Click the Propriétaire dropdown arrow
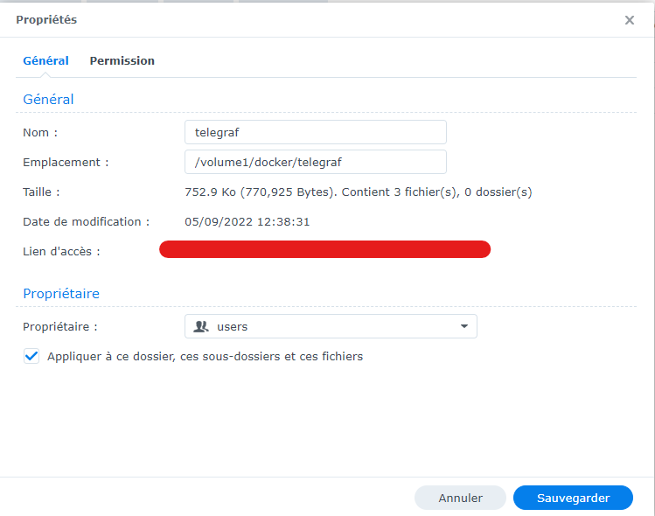 [x=463, y=326]
